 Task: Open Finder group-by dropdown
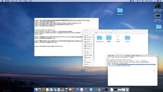coord(107,33)
